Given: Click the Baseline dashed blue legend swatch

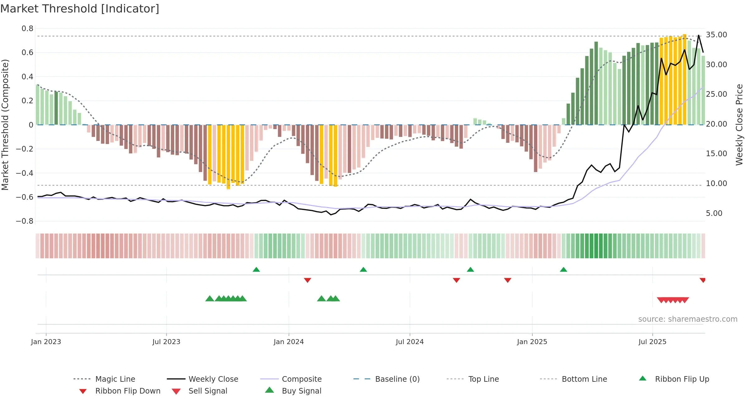Looking at the screenshot, I should tap(362, 379).
